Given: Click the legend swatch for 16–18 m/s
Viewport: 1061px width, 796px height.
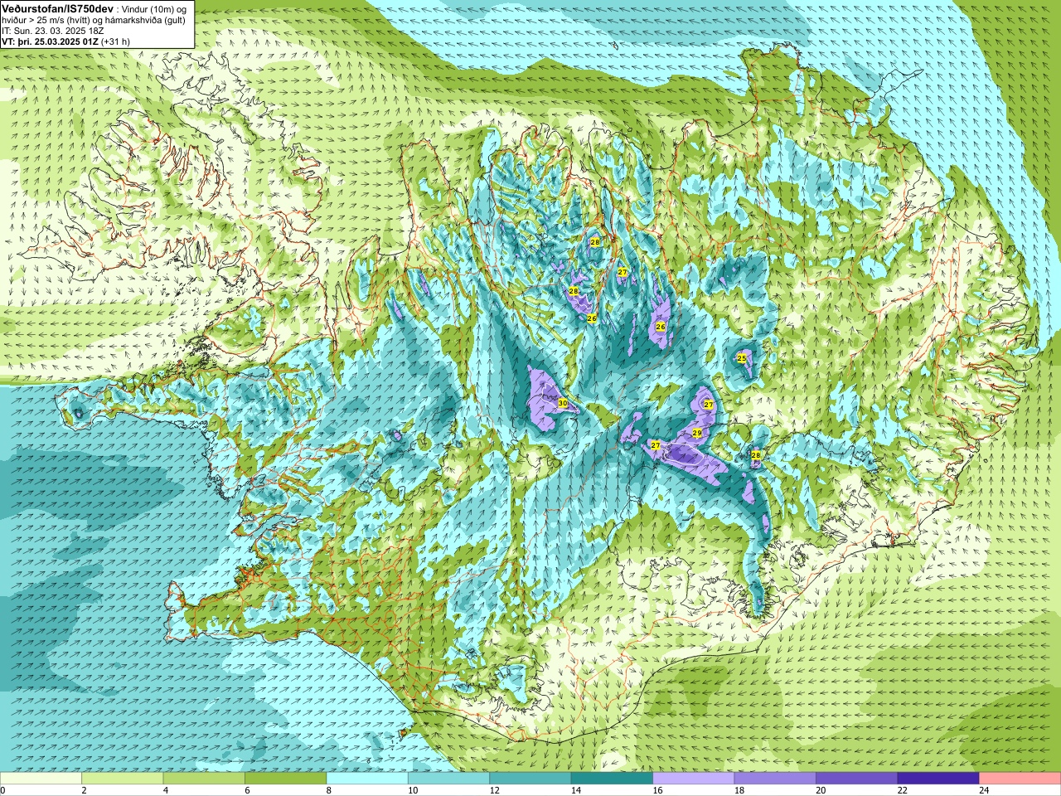Looking at the screenshot, I should pos(693,779).
